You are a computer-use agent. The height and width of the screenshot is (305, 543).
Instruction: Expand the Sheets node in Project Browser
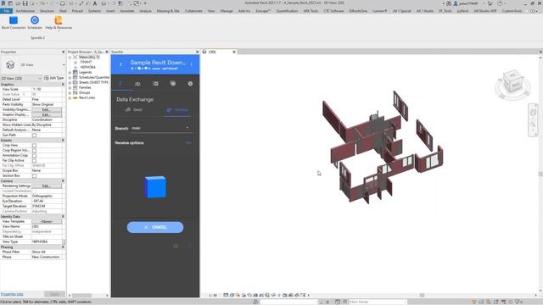pos(70,82)
